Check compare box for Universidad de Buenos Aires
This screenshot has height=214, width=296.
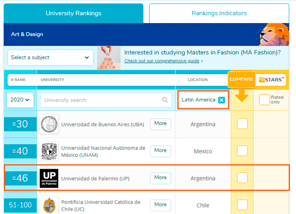[242, 124]
